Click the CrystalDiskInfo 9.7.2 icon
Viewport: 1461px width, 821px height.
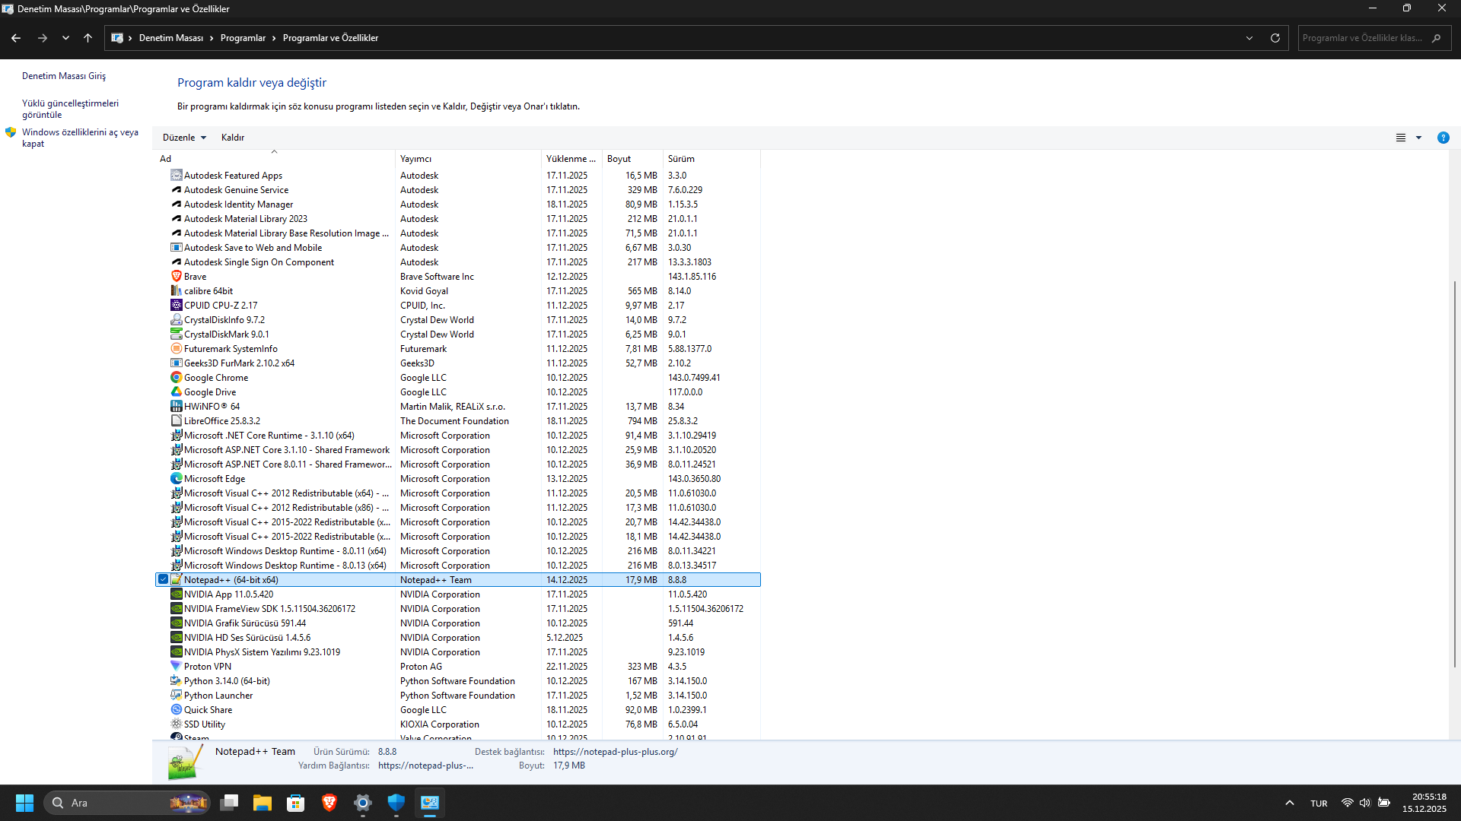point(177,320)
